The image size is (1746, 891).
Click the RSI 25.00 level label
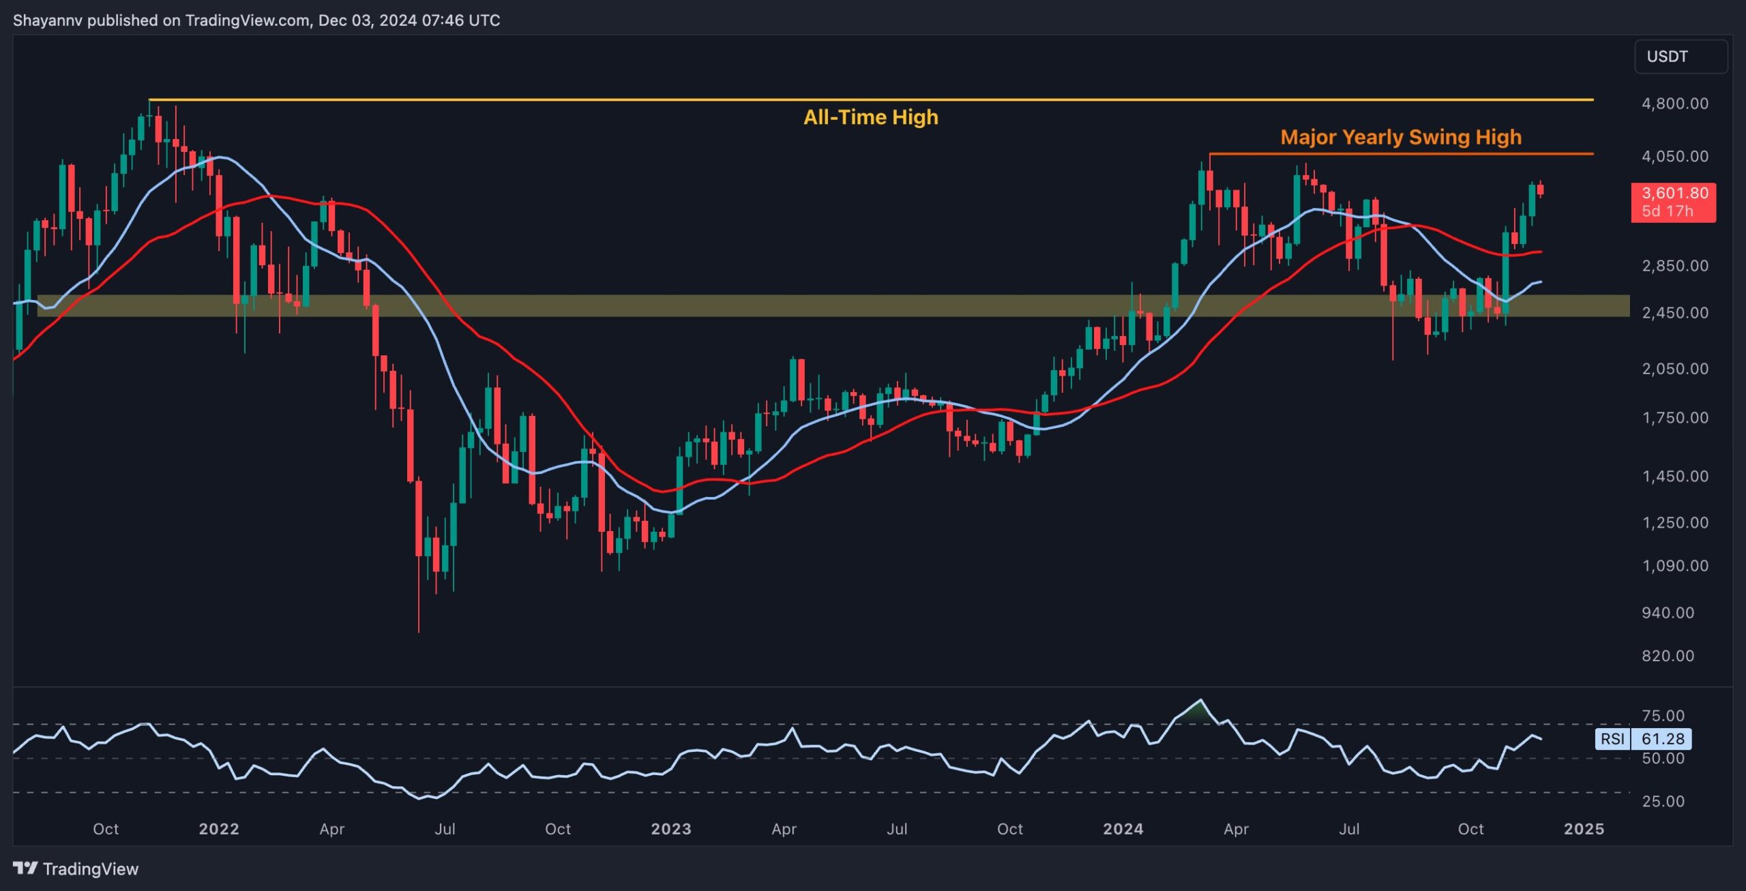[x=1663, y=801]
